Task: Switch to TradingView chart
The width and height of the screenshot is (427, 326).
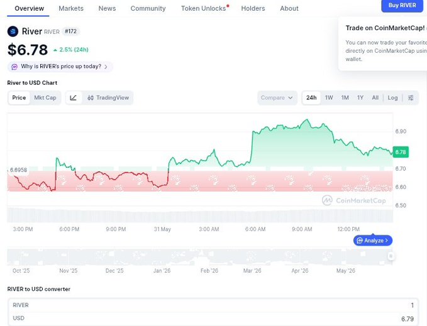Action: (x=108, y=97)
